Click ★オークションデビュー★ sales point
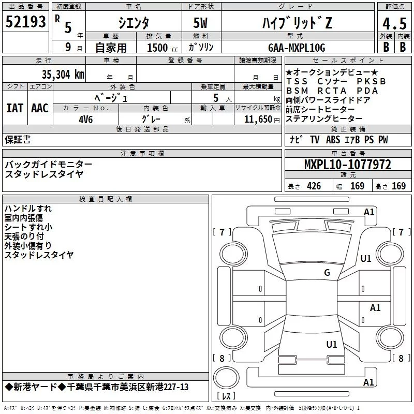Image resolution: width=414 pixels, height=414 pixels. point(332,72)
